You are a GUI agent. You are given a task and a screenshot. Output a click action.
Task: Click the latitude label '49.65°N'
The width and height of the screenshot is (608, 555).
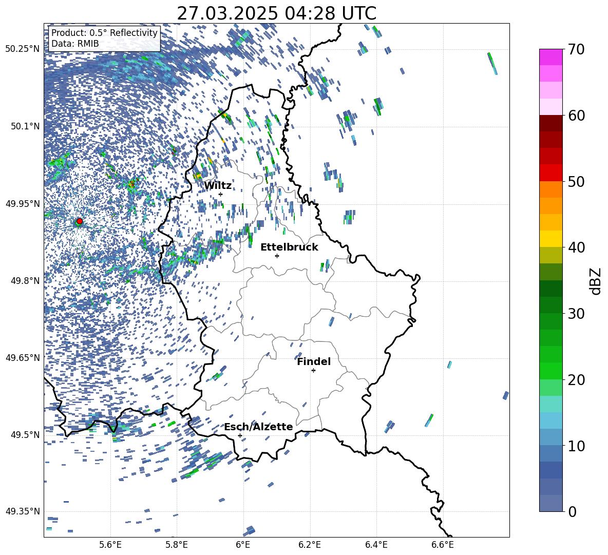click(23, 357)
